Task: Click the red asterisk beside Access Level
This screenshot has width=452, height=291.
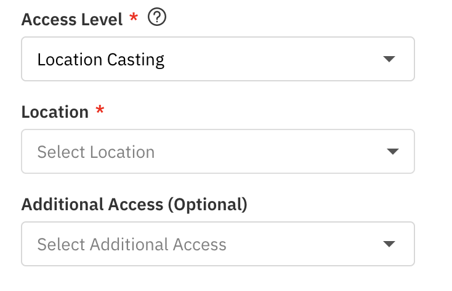Action: (x=134, y=19)
